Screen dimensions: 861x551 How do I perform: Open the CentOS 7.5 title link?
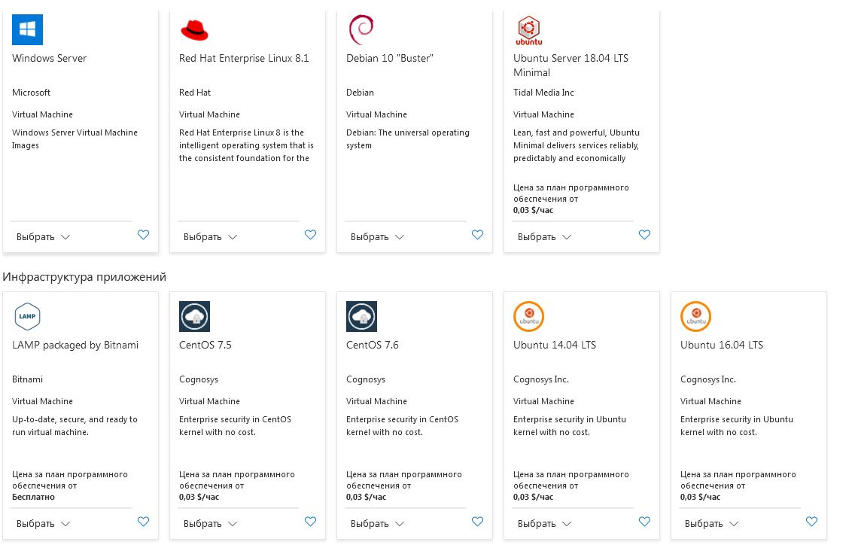(205, 345)
